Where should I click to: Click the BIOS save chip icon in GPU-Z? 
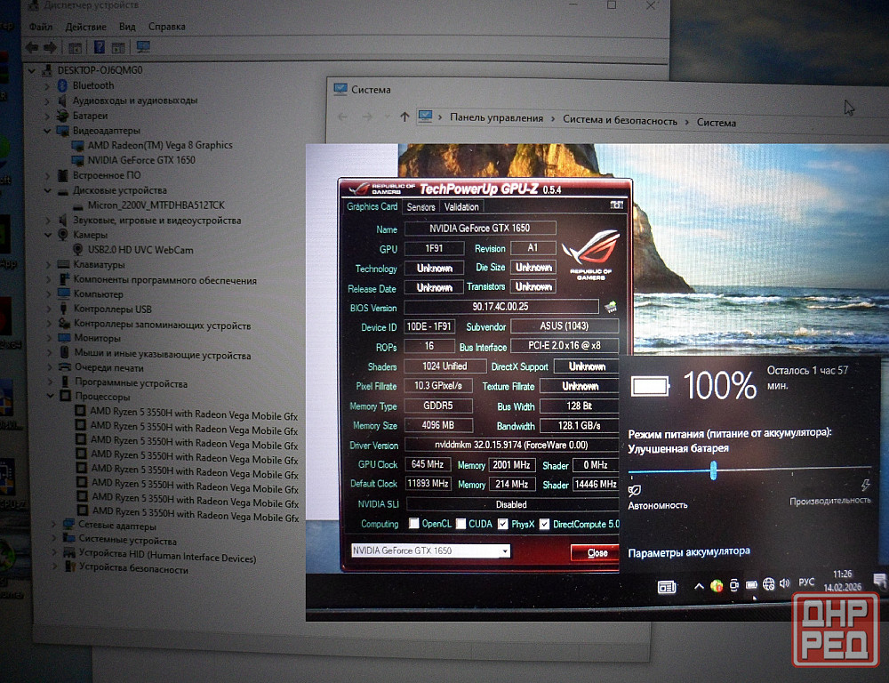click(x=611, y=307)
